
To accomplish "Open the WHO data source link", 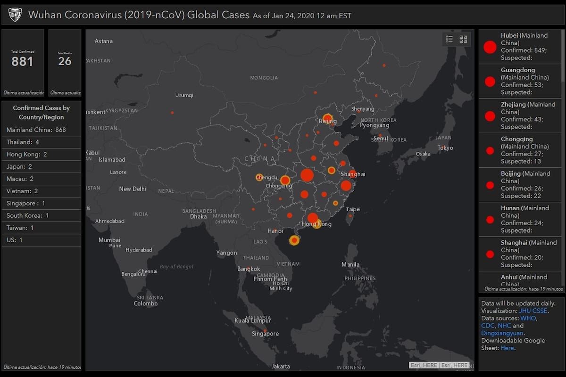I will [x=528, y=318].
